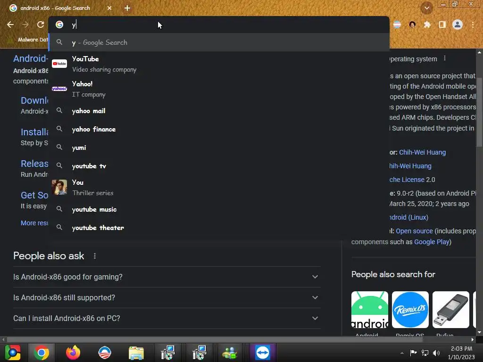Open the Chih-Wei Huang link after 'or:'
Viewport: 483px width, 362px height.
(x=422, y=152)
